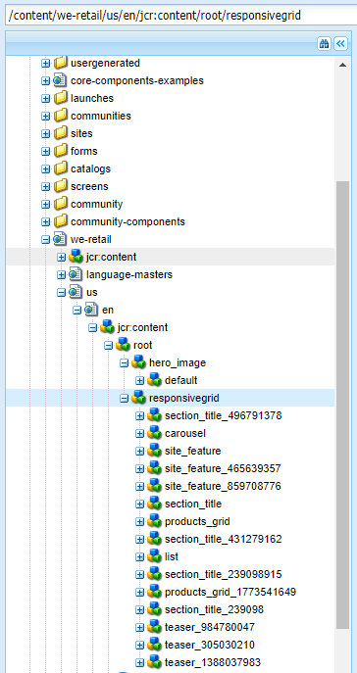Viewport: 357px width, 673px height.
Task: Expand the launches folder
Action: tap(45, 98)
